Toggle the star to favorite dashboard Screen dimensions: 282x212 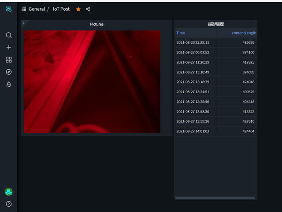[78, 9]
